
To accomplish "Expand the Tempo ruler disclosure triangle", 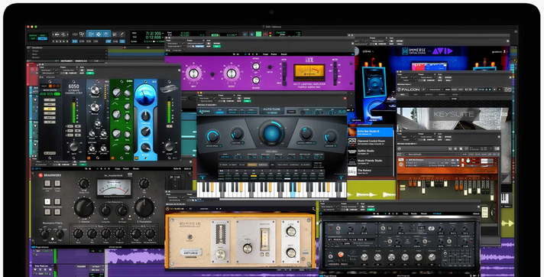I will pyautogui.click(x=29, y=51).
